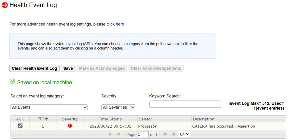Viewport: 288px width, 140px height.
Task: Sort by the ACK column header
Action: 20,119
